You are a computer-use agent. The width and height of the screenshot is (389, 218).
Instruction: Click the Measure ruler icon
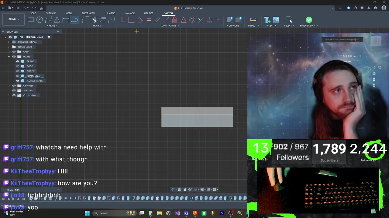[x=253, y=20]
